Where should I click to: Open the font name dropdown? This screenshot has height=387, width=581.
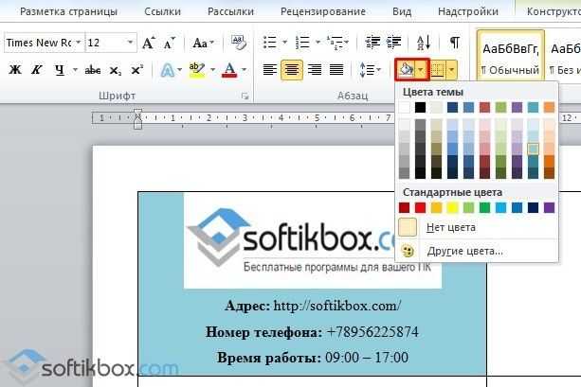pyautogui.click(x=78, y=43)
